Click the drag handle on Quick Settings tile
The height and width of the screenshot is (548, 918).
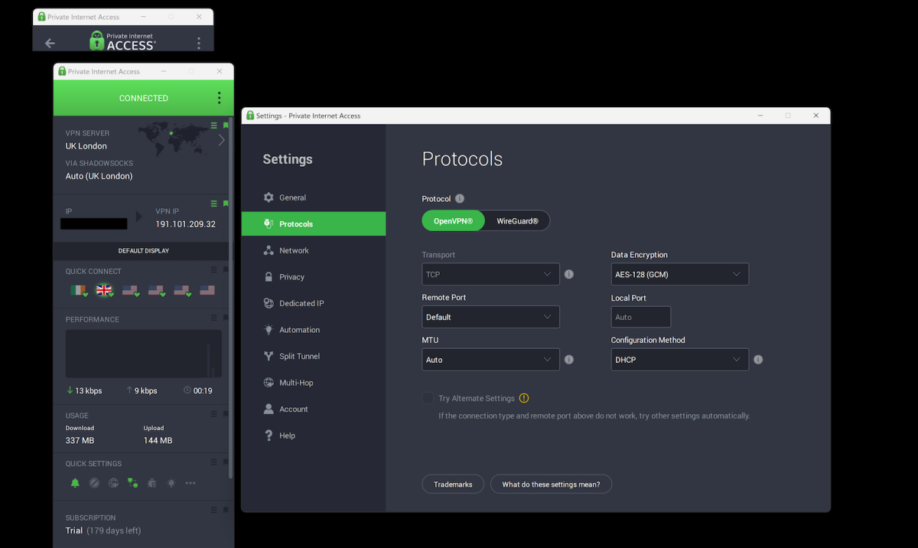point(214,462)
